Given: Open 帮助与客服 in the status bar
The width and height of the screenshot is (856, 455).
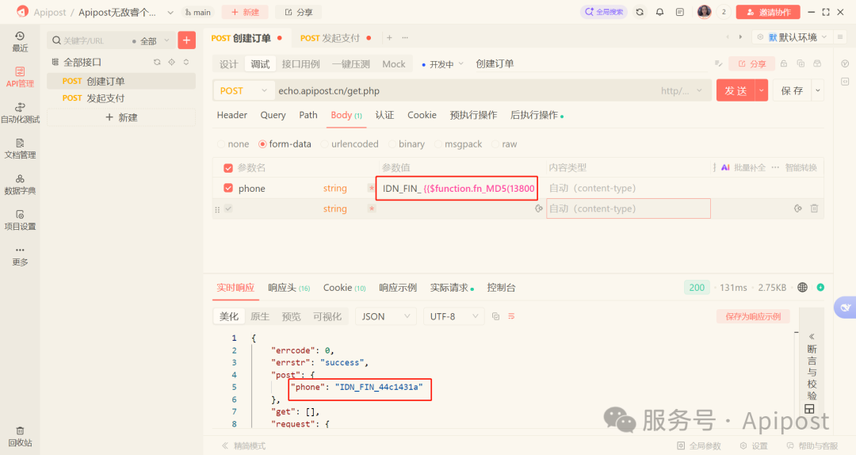Looking at the screenshot, I should 812,445.
